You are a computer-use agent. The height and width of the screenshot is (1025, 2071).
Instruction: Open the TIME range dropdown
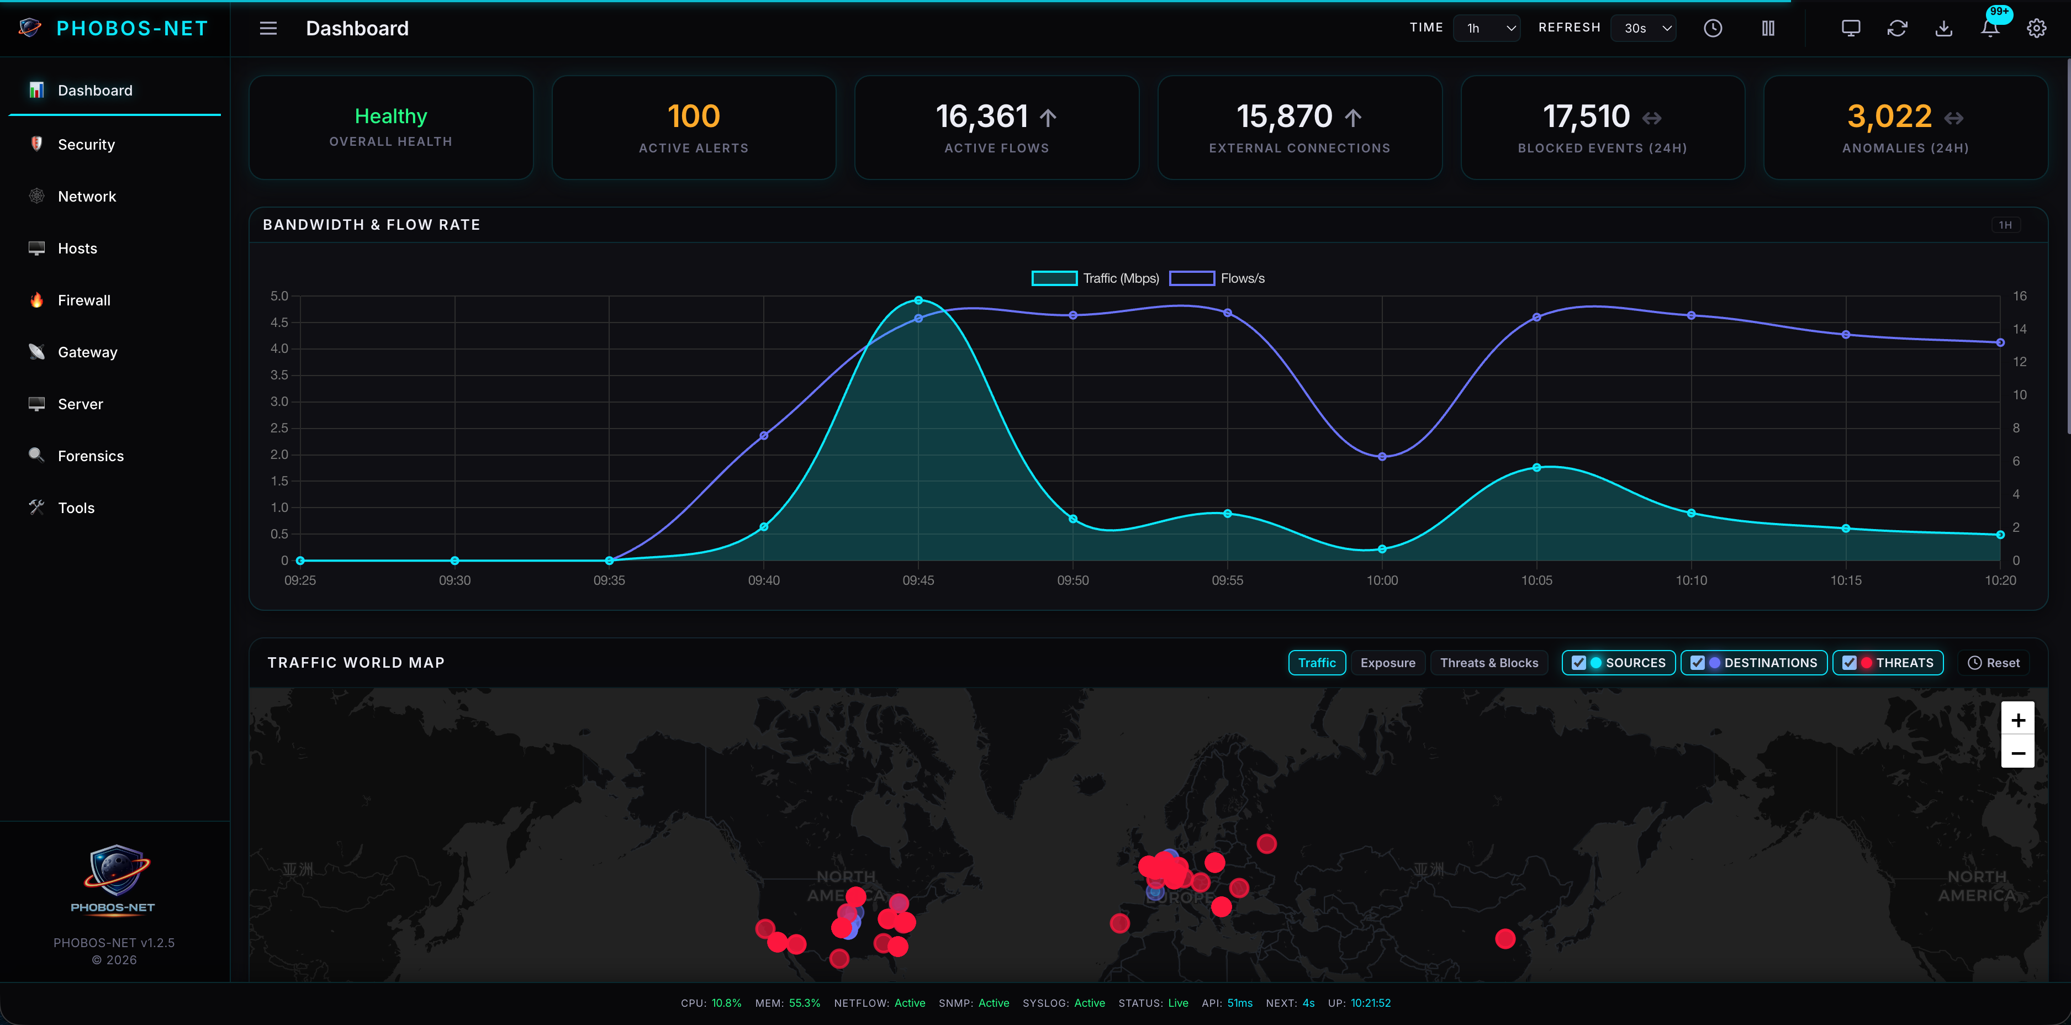point(1487,28)
